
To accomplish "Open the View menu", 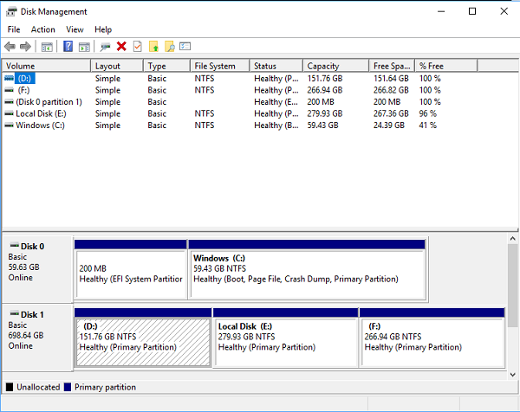I will click(75, 29).
